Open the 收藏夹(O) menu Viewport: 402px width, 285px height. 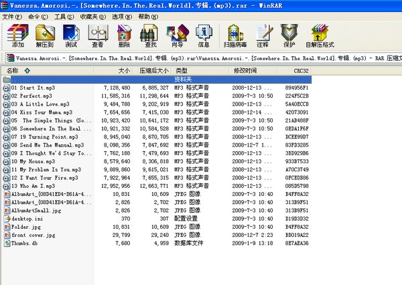pyautogui.click(x=93, y=17)
